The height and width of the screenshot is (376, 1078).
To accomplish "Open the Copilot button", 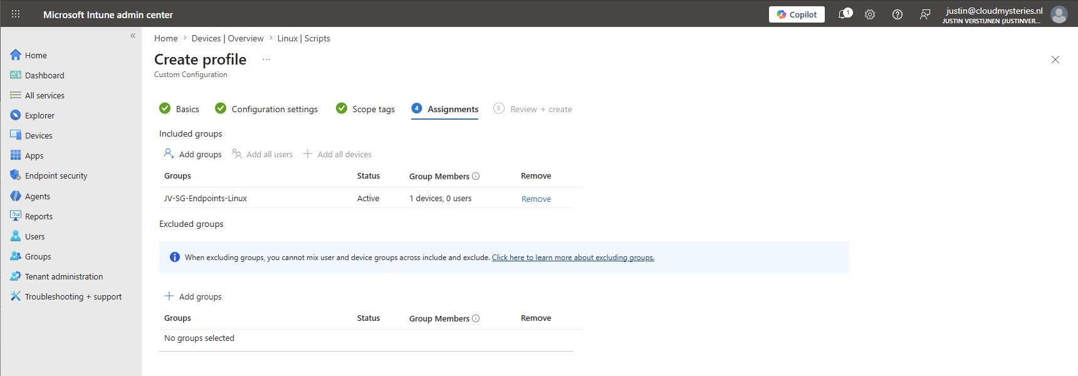I will click(x=797, y=14).
